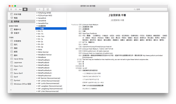Expand the HanaMinA font family
Image resolution: width=176 pixels, height=104 pixels.
click(37, 18)
